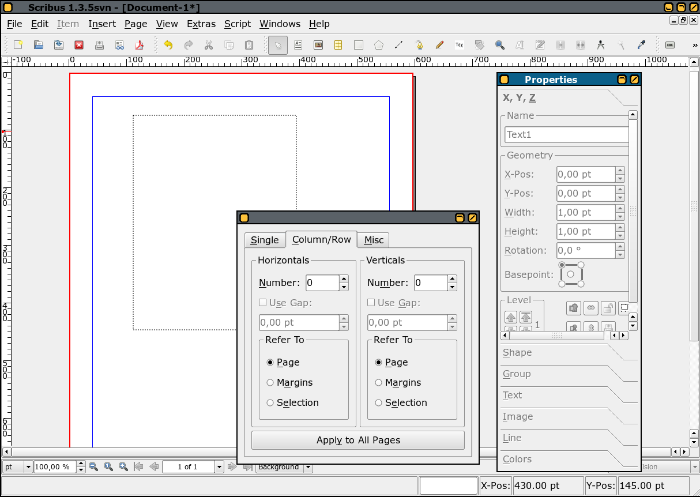
Task: Enable Use Gap under Horizontals
Action: (262, 303)
